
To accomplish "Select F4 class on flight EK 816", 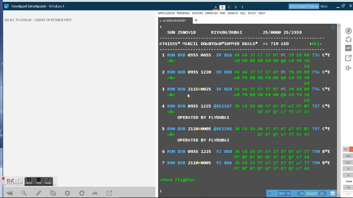I will (237, 55).
